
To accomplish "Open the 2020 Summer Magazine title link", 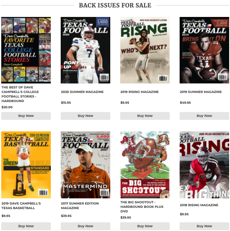I will pyautogui.click(x=82, y=92).
